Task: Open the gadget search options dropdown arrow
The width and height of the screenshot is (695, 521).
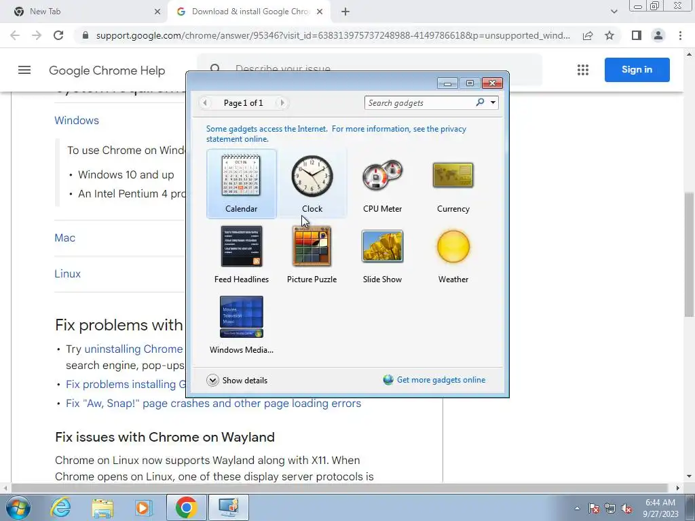Action: (x=493, y=103)
